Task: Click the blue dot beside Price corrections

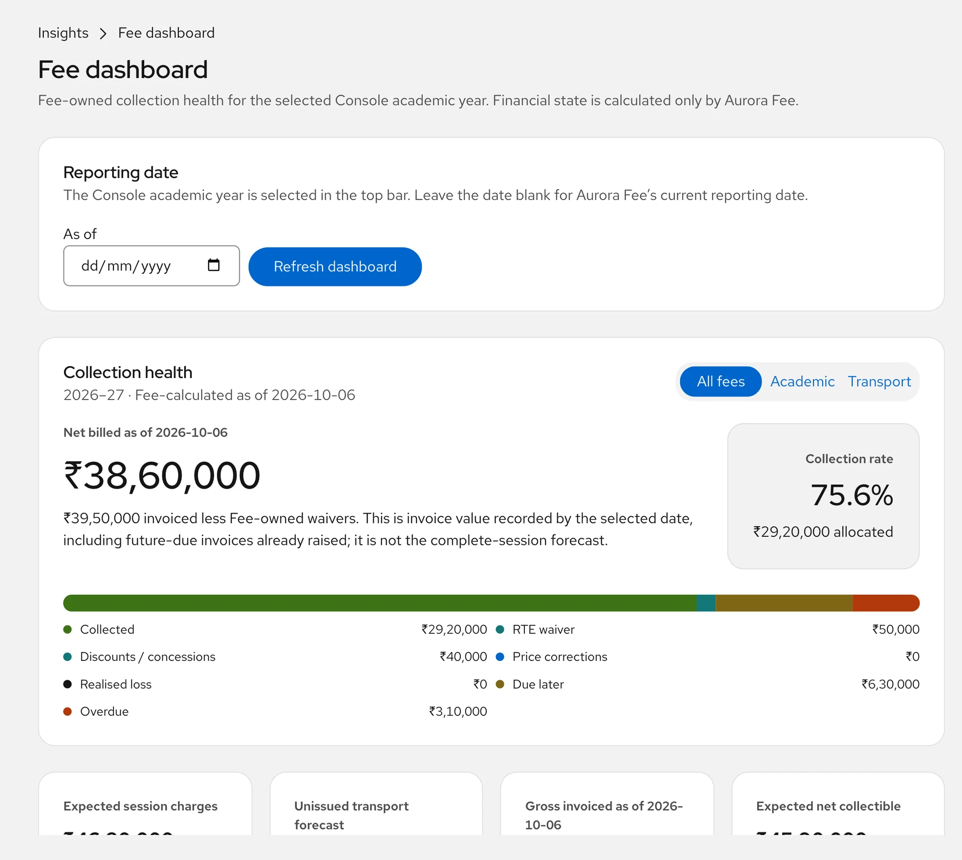Action: [x=500, y=657]
